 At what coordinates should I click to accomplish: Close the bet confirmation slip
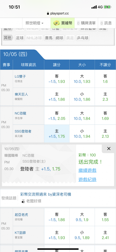click(x=109, y=149)
